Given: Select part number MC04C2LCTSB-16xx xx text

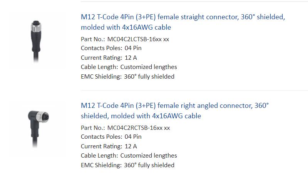Looking at the screenshot, I should pyautogui.click(x=138, y=39).
